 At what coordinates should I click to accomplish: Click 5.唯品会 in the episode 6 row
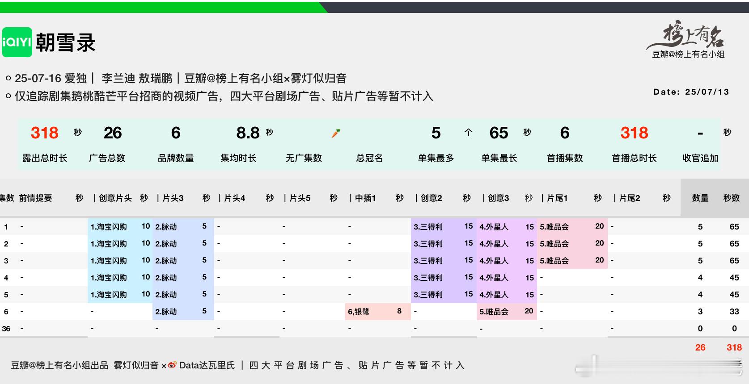click(494, 312)
